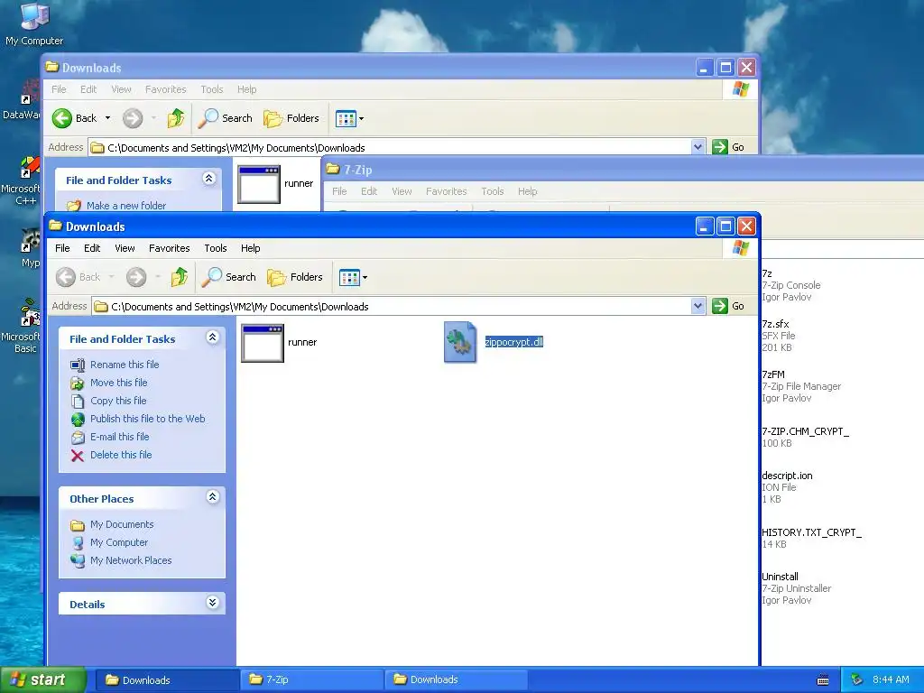The width and height of the screenshot is (924, 693).
Task: Select the runner program icon in front Downloads window
Action: click(263, 343)
